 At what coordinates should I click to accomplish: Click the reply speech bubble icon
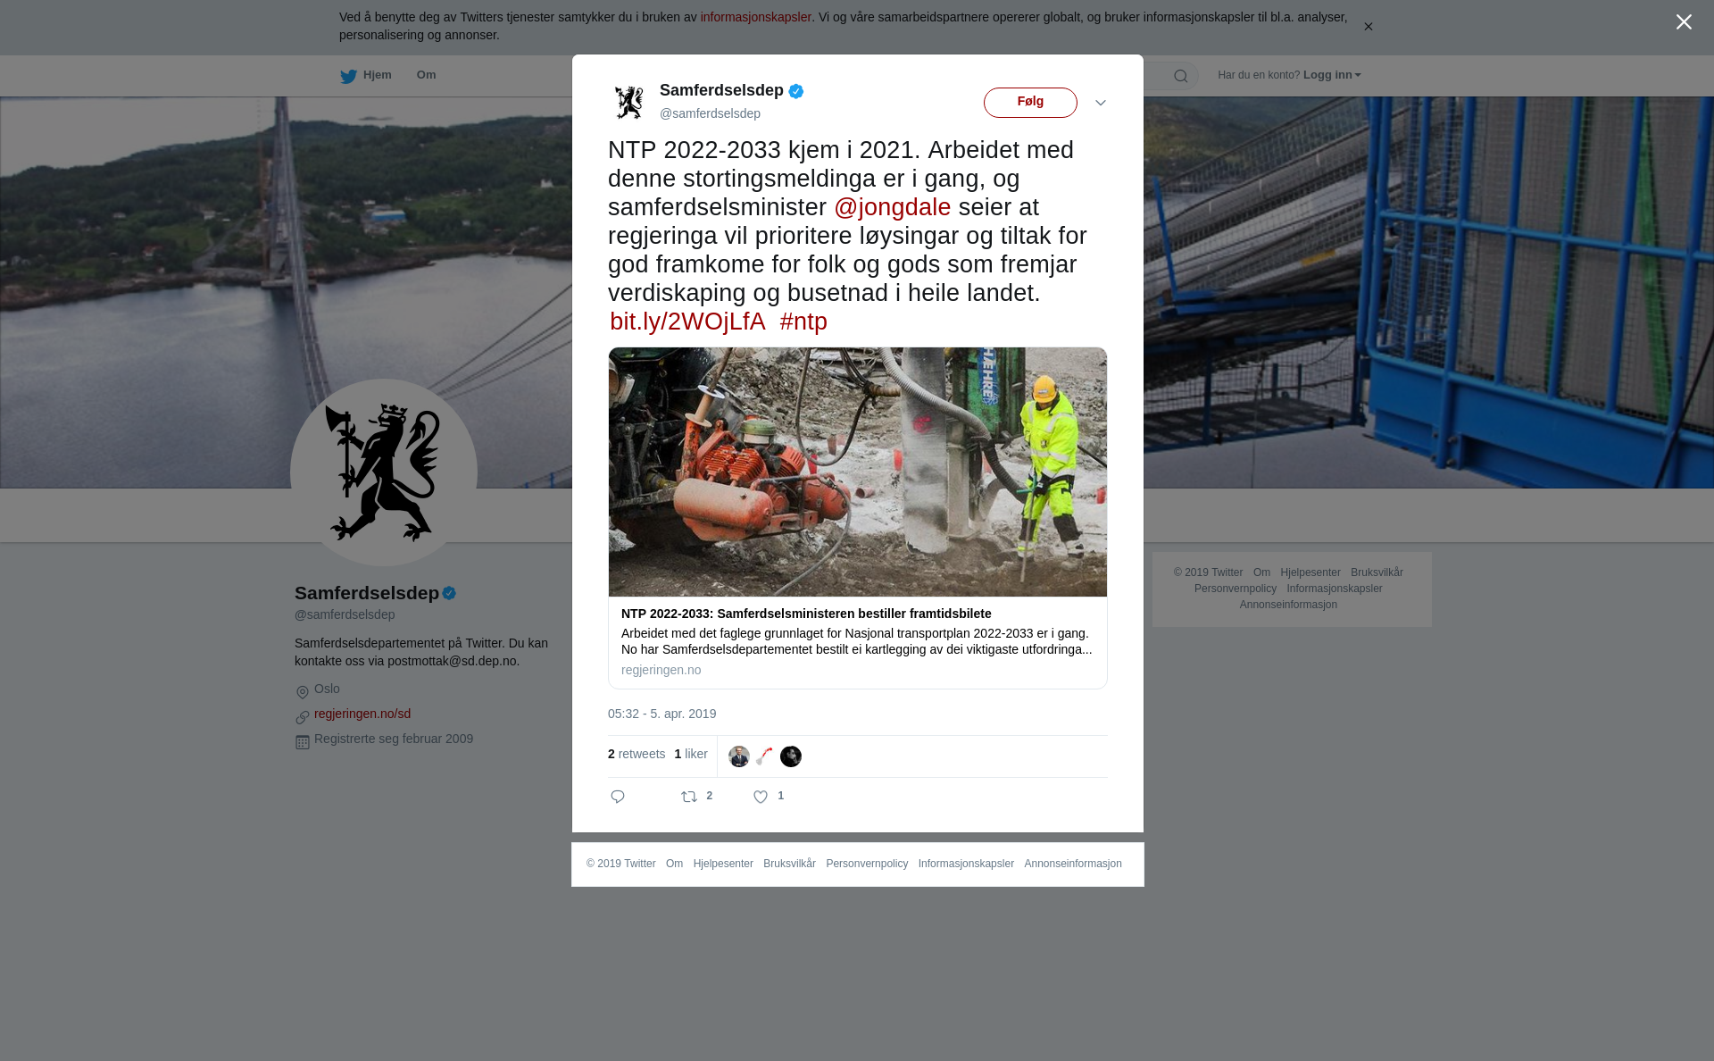(x=618, y=797)
